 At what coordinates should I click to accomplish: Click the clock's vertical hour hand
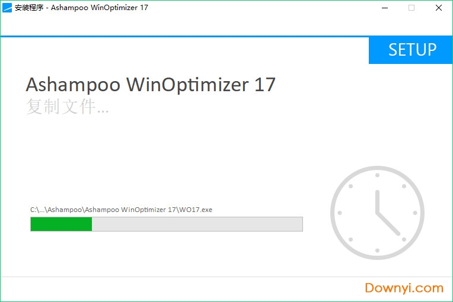377,201
